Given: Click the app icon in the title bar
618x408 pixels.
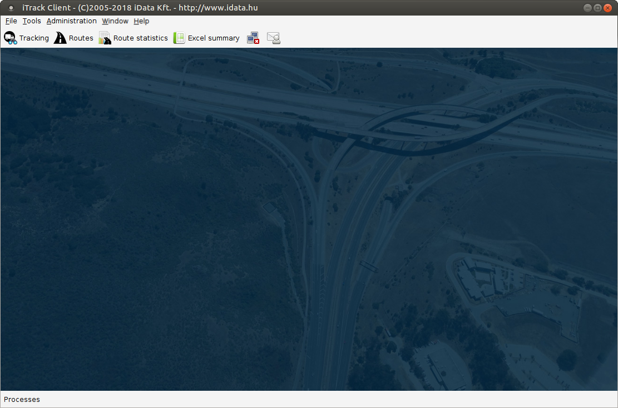Looking at the screenshot, I should click(11, 8).
